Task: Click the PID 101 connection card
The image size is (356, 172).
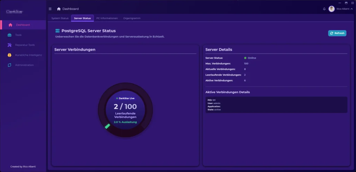Action: tap(276, 105)
